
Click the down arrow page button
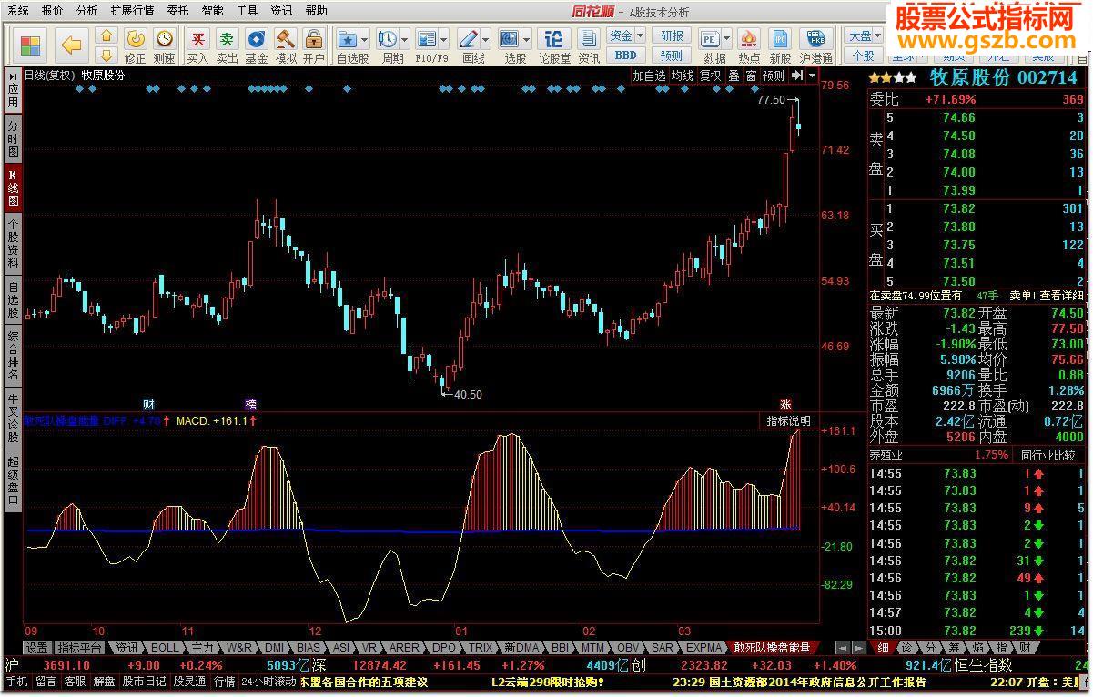pos(106,56)
